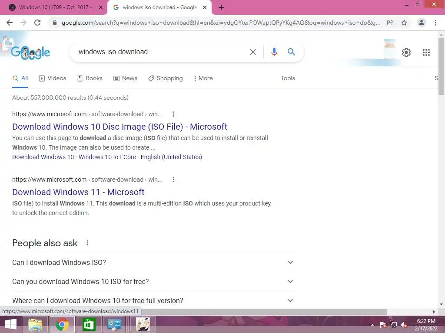Open options for the Windows 11 result

click(173, 180)
